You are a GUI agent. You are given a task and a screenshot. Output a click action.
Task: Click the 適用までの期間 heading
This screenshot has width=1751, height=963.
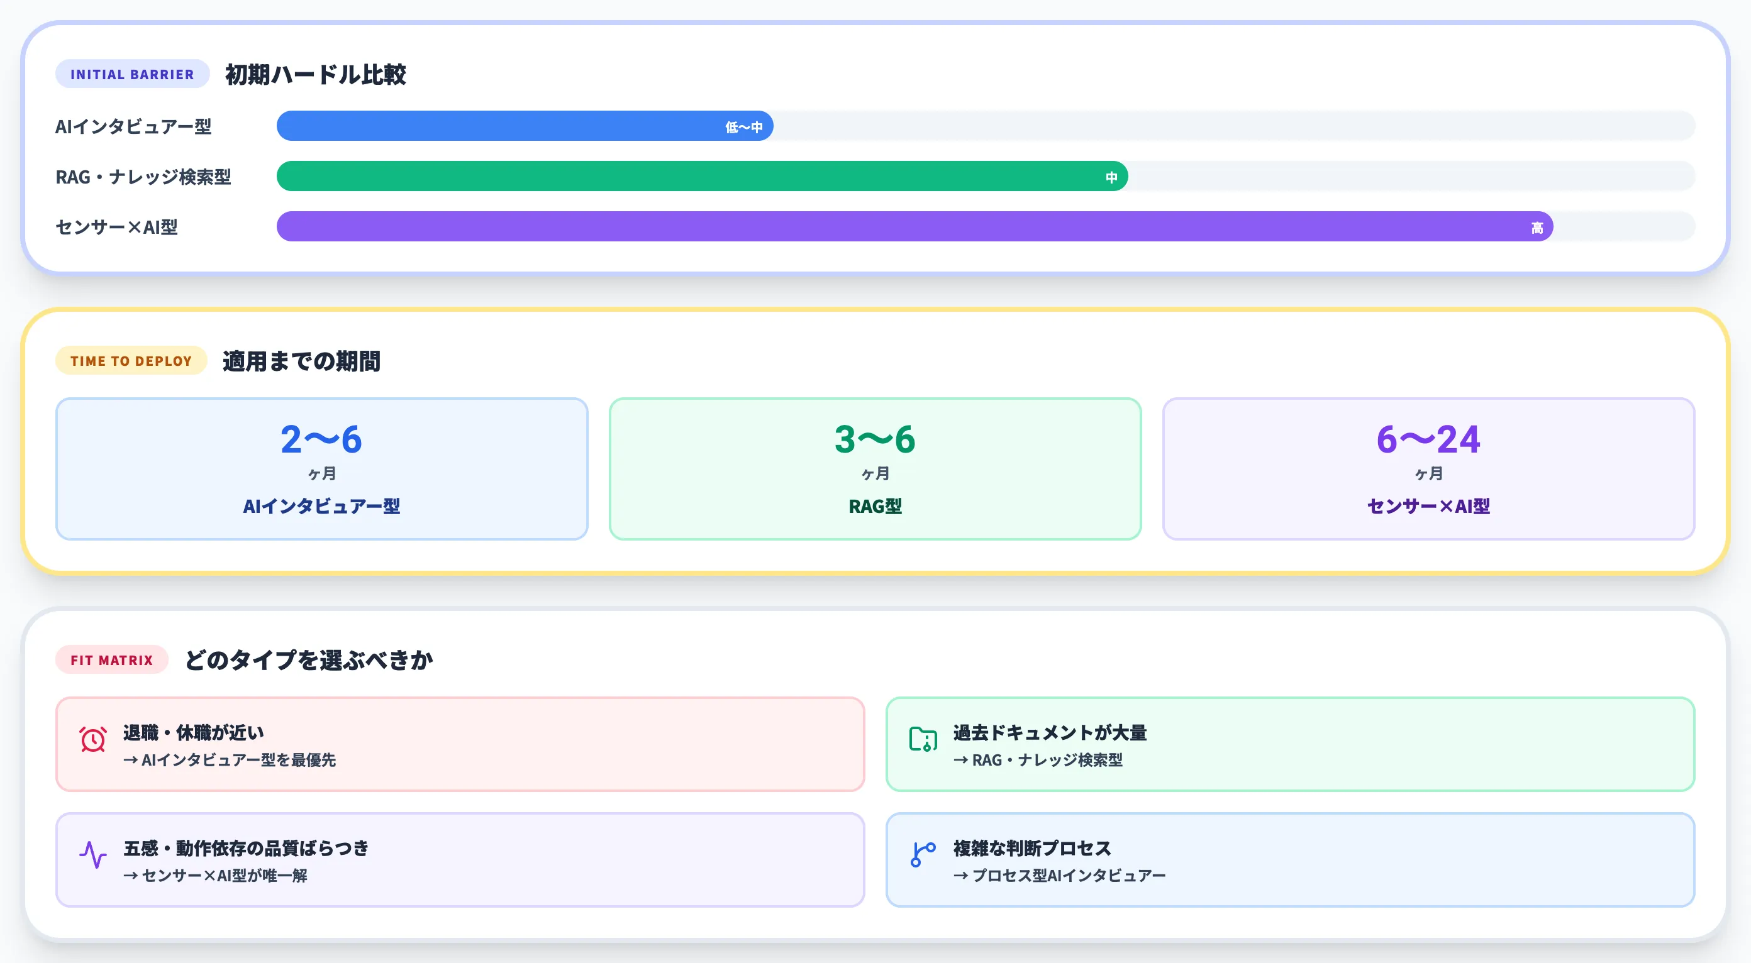click(301, 361)
